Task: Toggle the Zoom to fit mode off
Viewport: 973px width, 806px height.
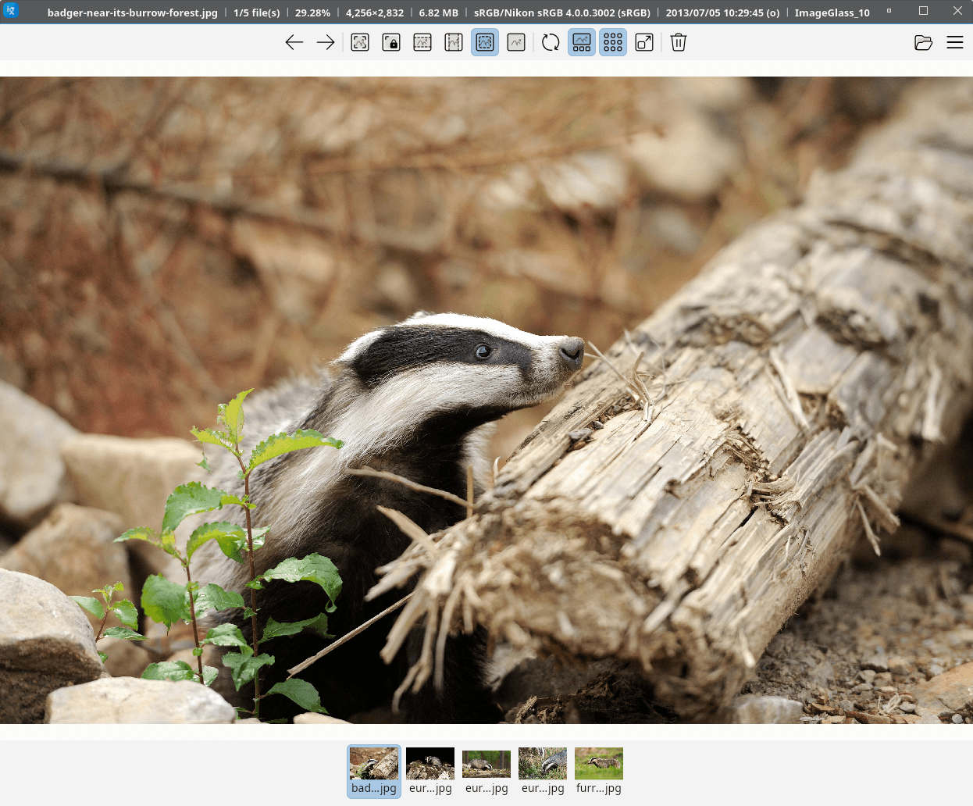Action: coord(485,42)
